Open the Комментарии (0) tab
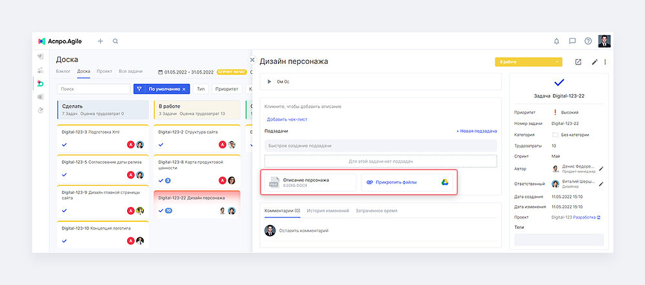 (x=283, y=211)
